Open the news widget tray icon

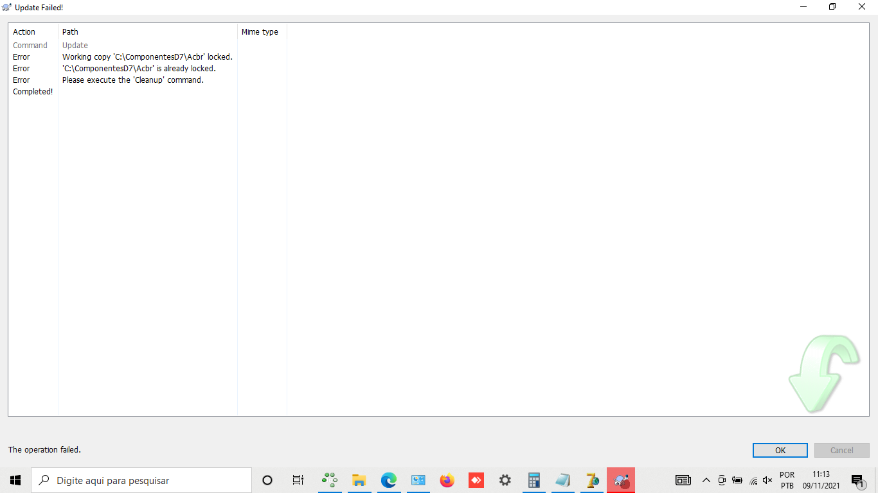[683, 480]
